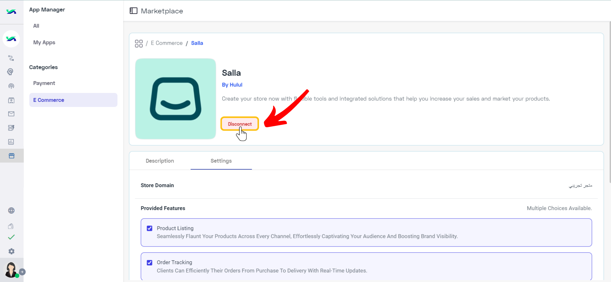Open the mail envelope icon in sidebar
611x282 pixels.
(x=11, y=114)
